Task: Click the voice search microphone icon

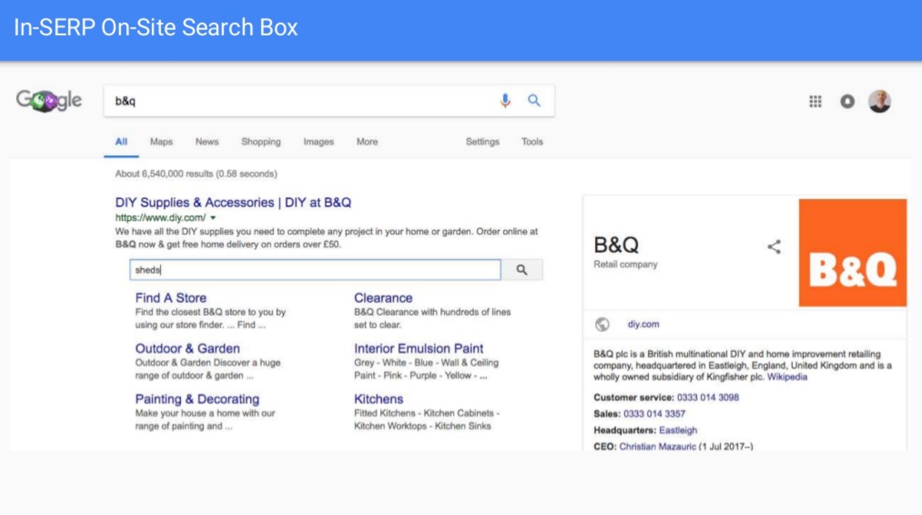Action: click(505, 100)
